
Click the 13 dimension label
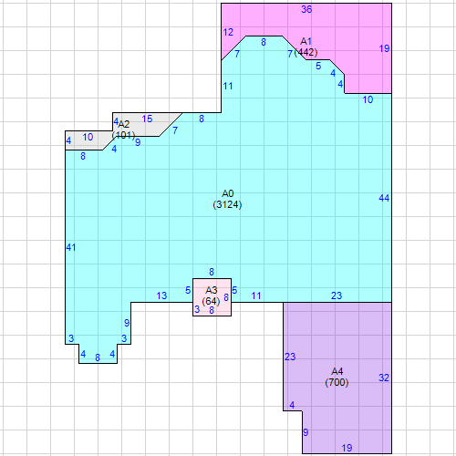pyautogui.click(x=161, y=295)
